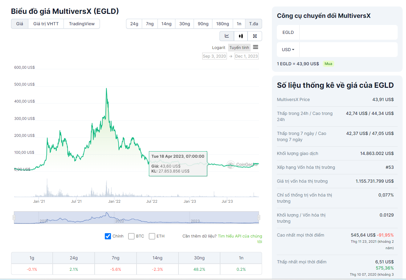This screenshot has height=280, width=406.
Task: Click MultiversX Price value 43,91 US$
Action: 383,99
